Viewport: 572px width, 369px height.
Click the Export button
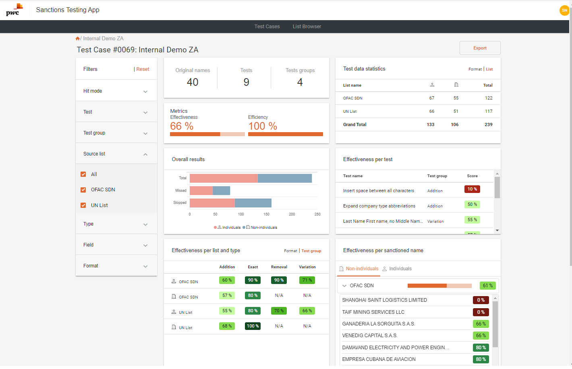pyautogui.click(x=480, y=48)
